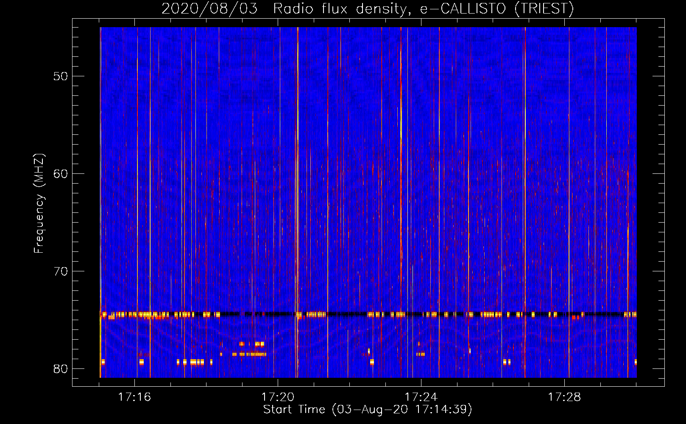
Task: Click the 'Frequency (MHZ)' axis label
Action: point(39,204)
